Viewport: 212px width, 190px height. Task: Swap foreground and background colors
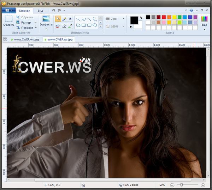click(141, 18)
